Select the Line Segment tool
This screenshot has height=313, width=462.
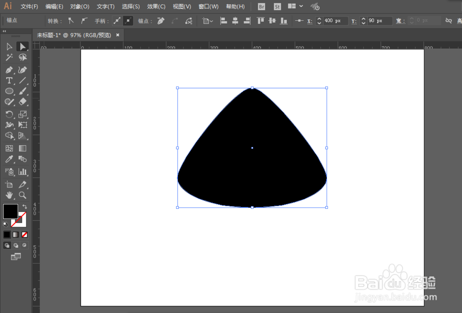pyautogui.click(x=22, y=81)
